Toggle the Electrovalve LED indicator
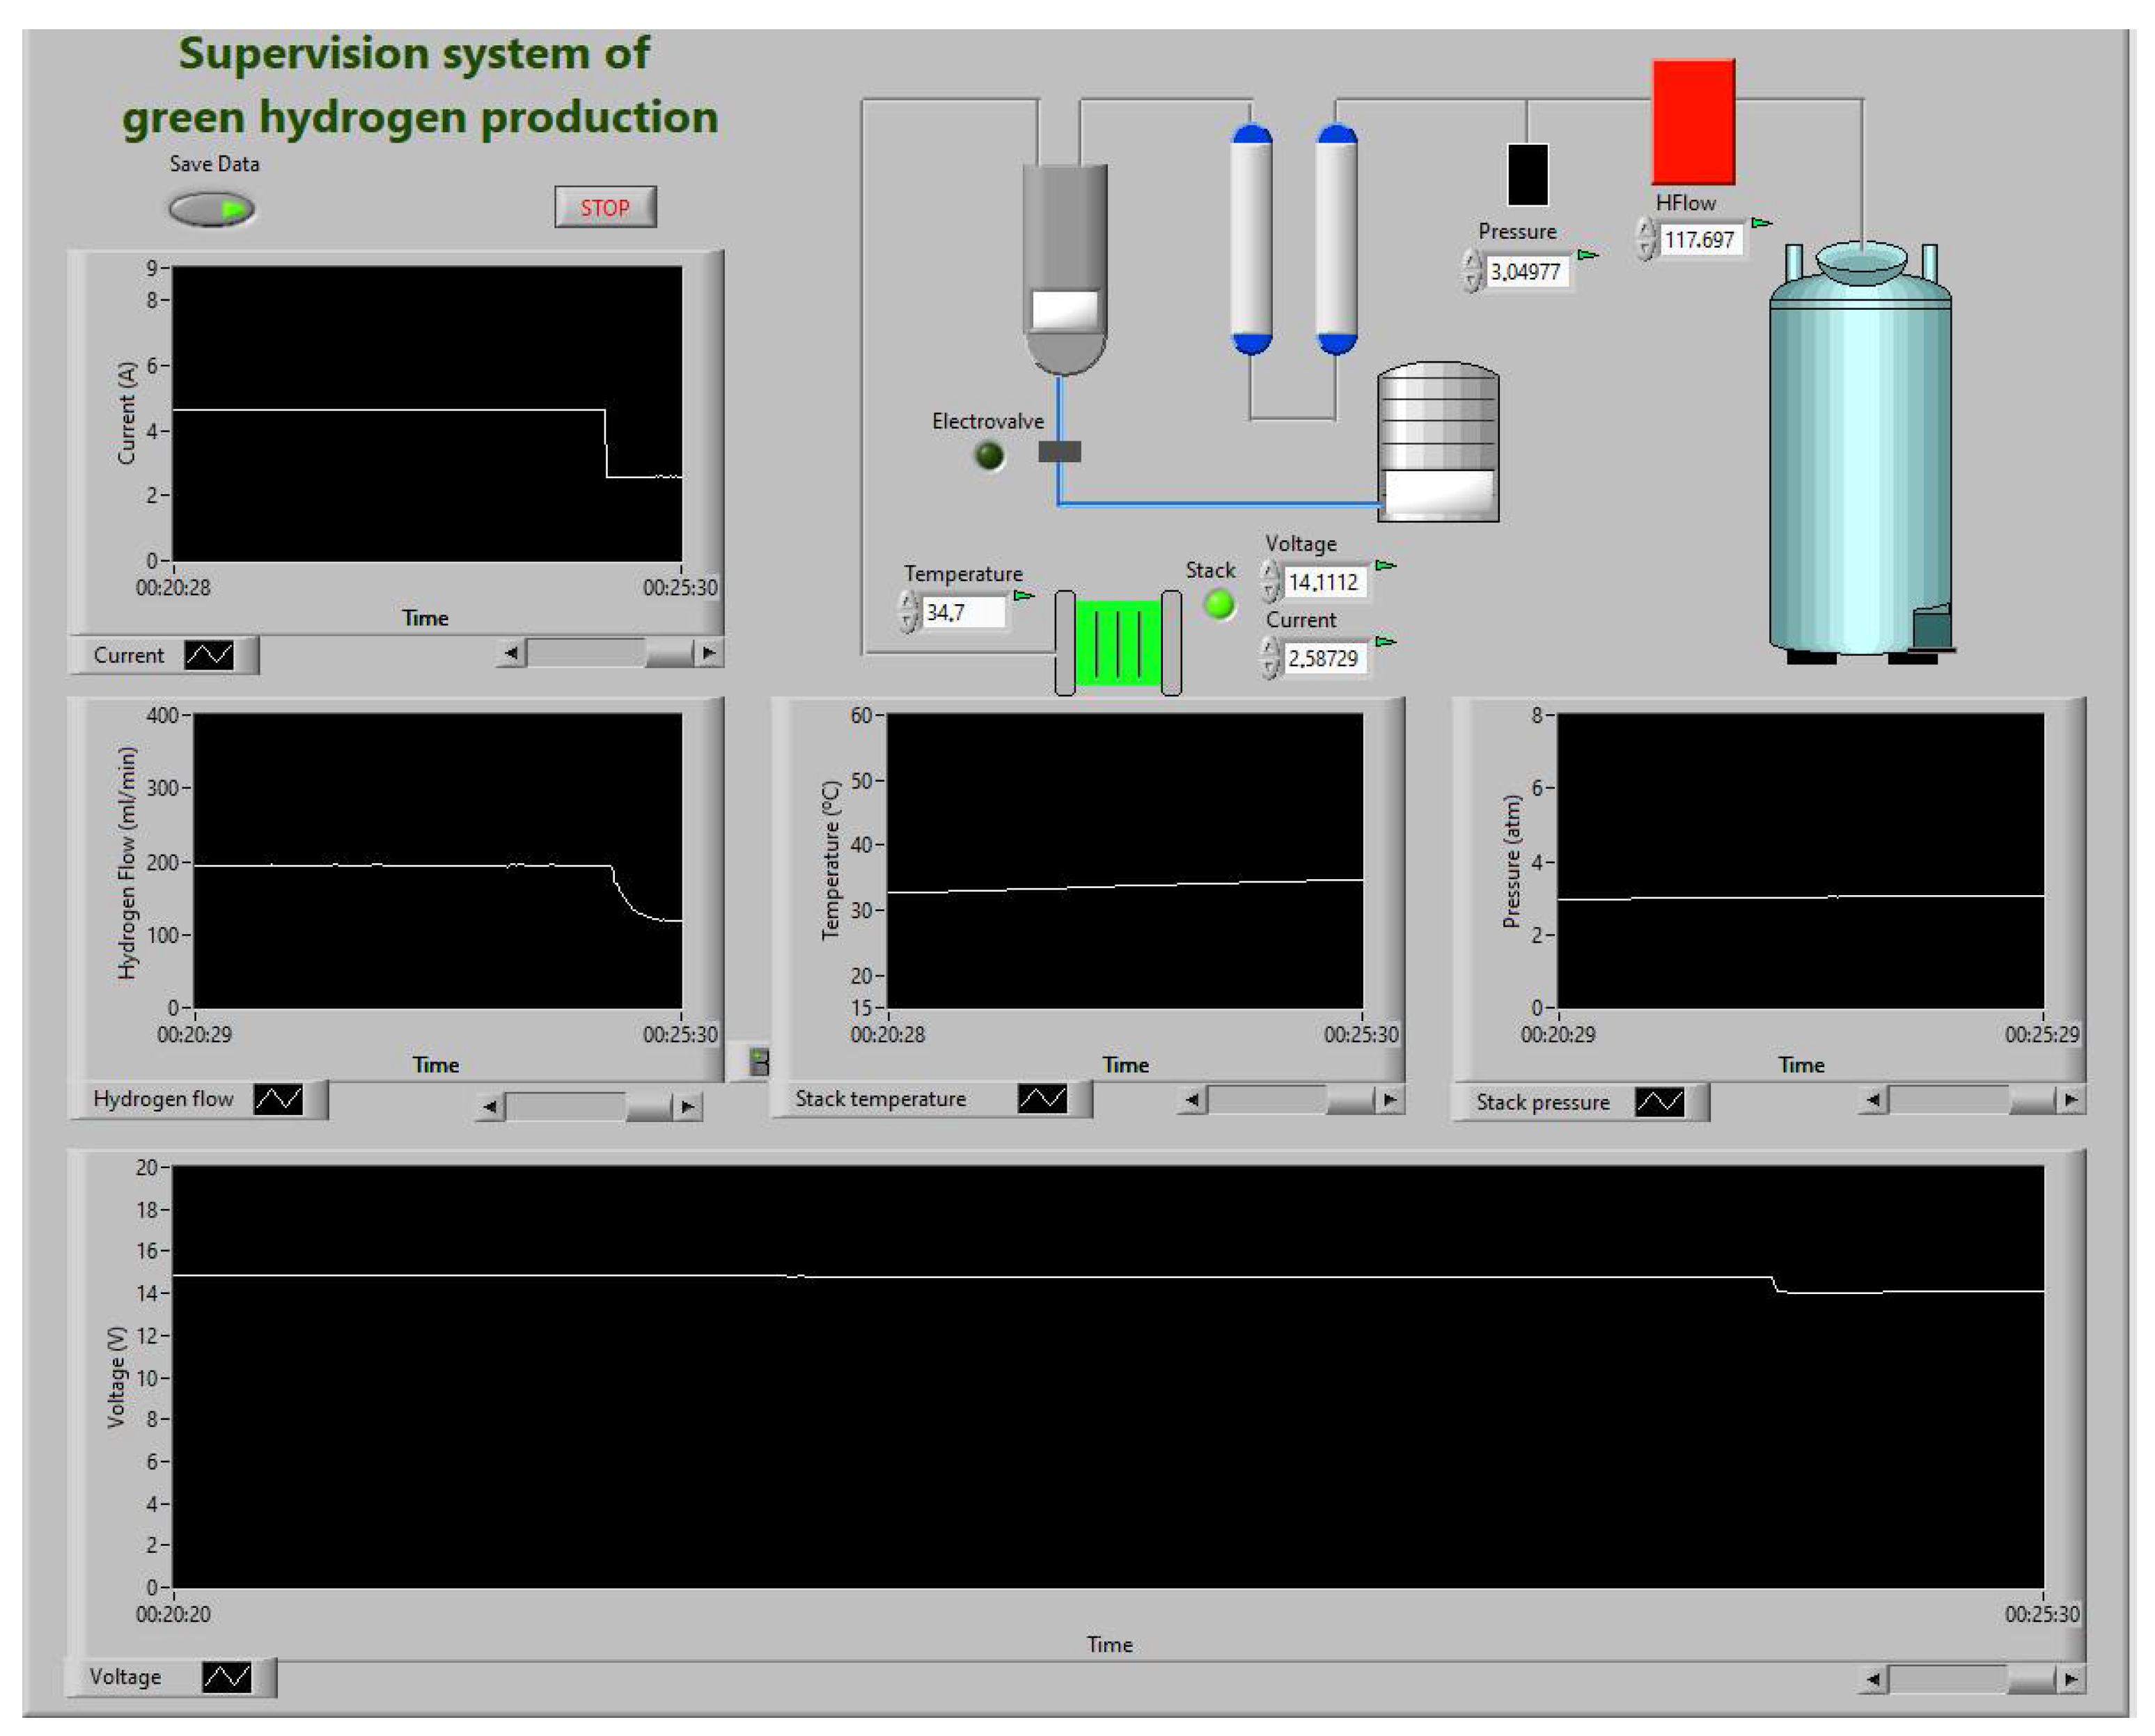The height and width of the screenshot is (1736, 2155). click(x=989, y=456)
